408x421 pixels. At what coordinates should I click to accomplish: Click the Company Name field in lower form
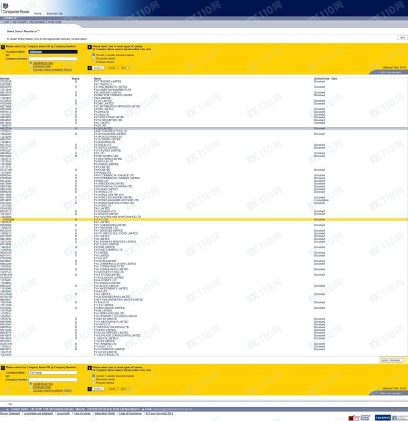(53, 373)
